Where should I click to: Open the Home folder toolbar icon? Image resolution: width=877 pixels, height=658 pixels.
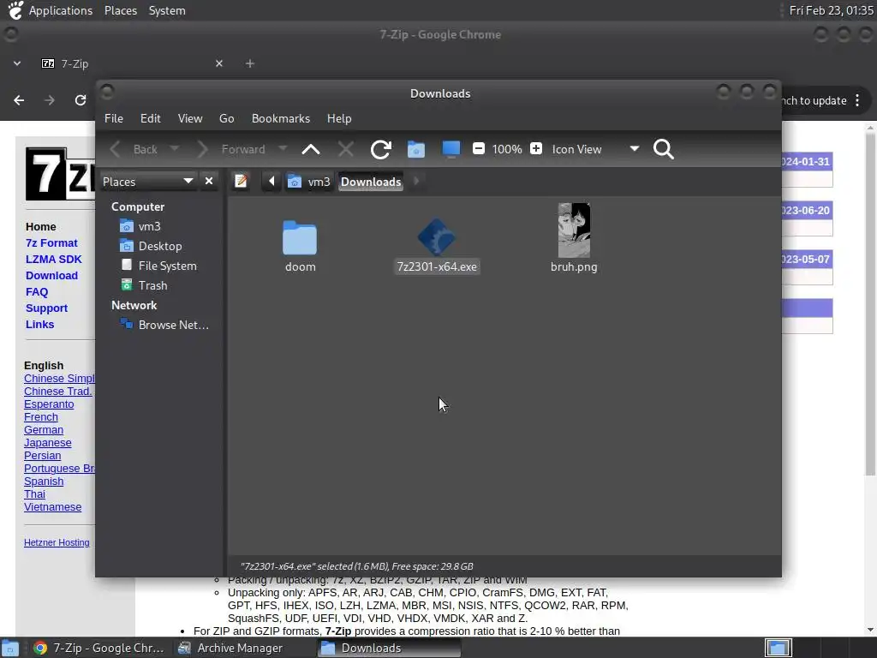point(415,149)
